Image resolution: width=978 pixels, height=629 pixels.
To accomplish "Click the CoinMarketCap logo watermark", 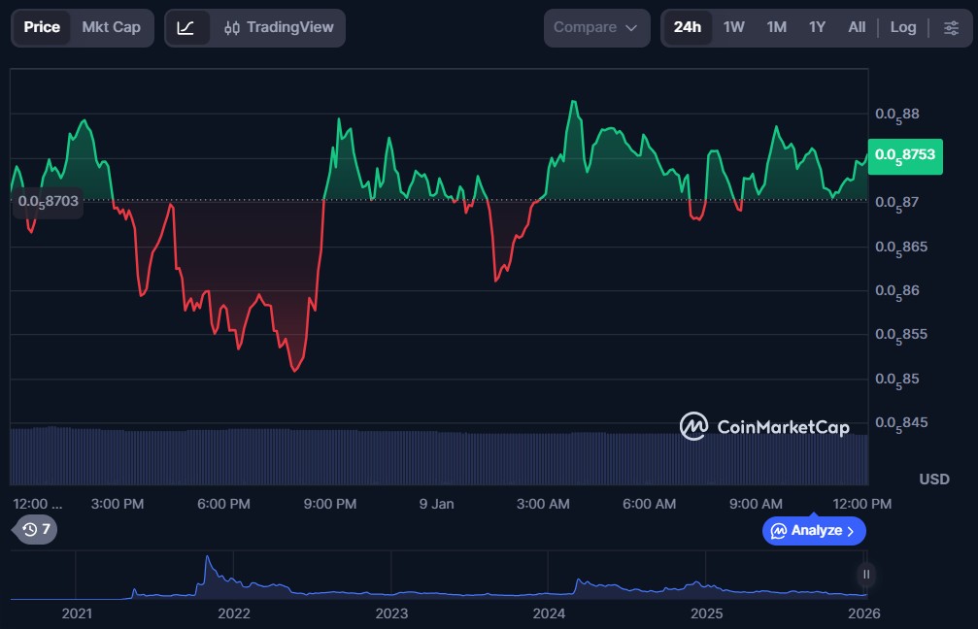I will click(x=764, y=426).
